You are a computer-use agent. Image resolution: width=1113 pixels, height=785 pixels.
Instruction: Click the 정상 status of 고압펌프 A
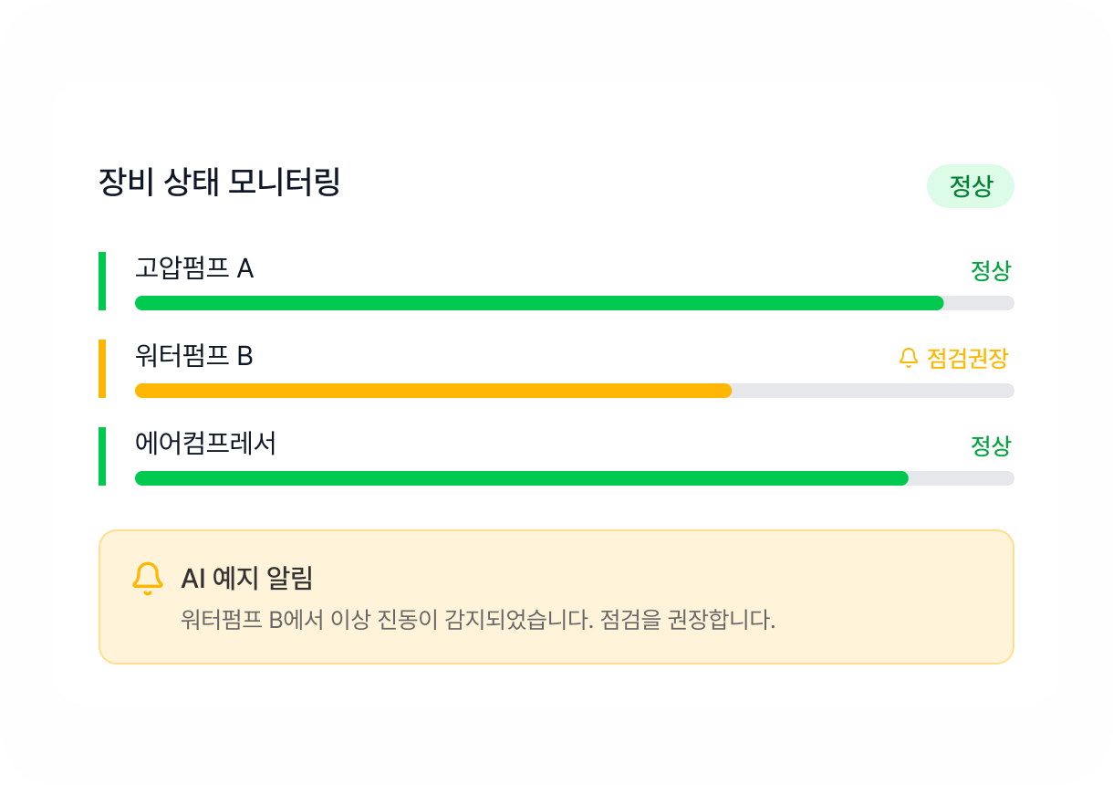pos(991,270)
